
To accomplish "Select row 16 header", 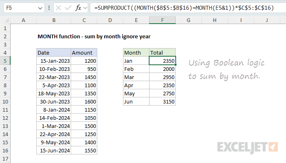I will coord(5,150).
